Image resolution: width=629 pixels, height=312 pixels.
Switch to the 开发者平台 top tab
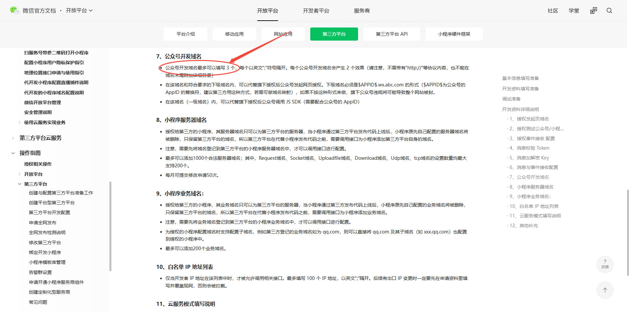316,11
